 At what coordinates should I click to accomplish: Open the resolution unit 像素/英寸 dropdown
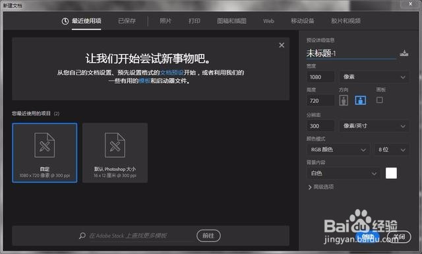pos(375,126)
